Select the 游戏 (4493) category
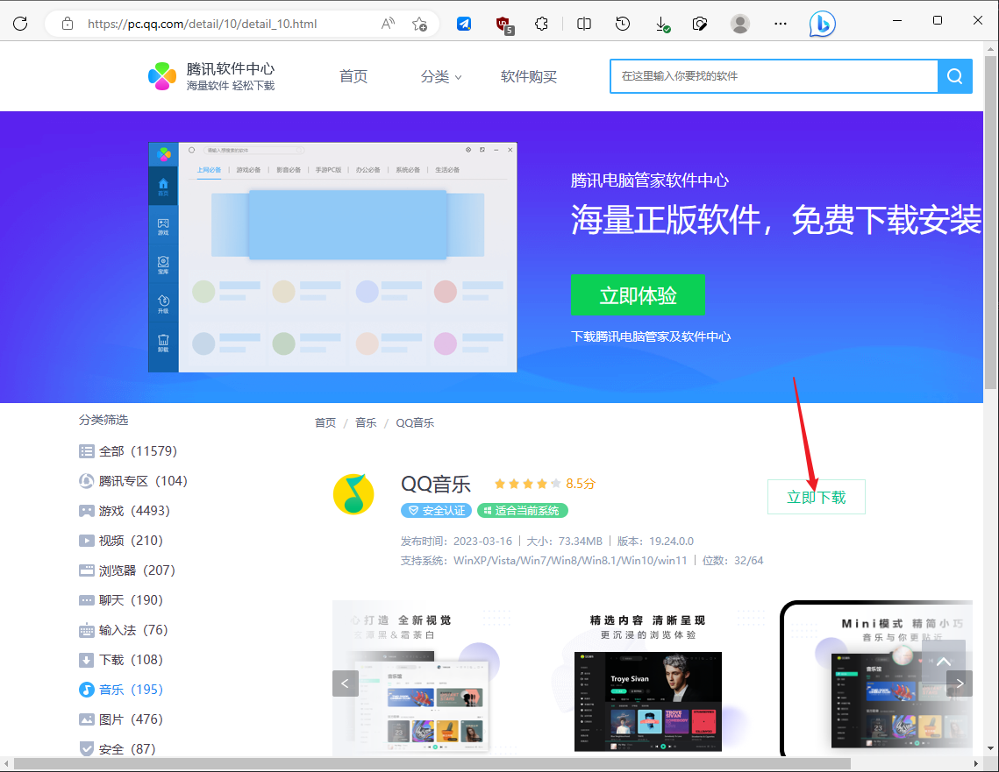This screenshot has height=772, width=999. [125, 511]
